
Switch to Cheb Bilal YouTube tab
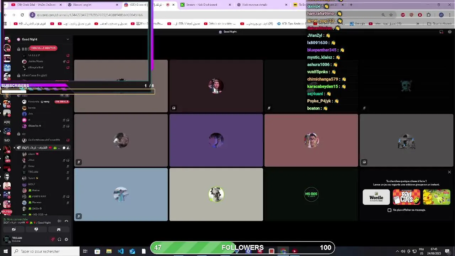click(36, 5)
